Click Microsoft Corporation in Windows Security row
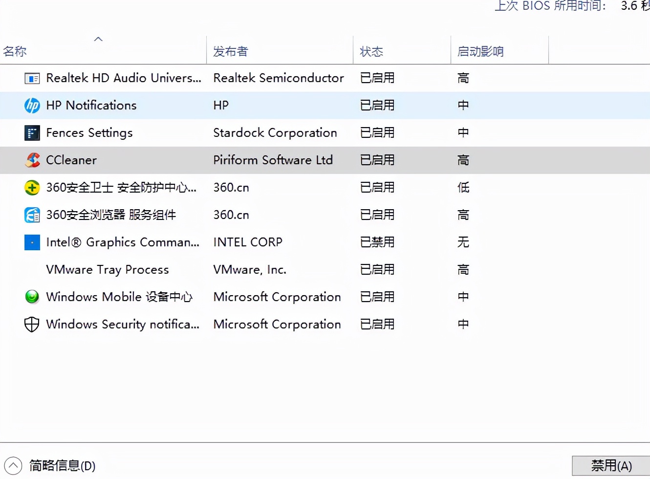 pyautogui.click(x=277, y=325)
